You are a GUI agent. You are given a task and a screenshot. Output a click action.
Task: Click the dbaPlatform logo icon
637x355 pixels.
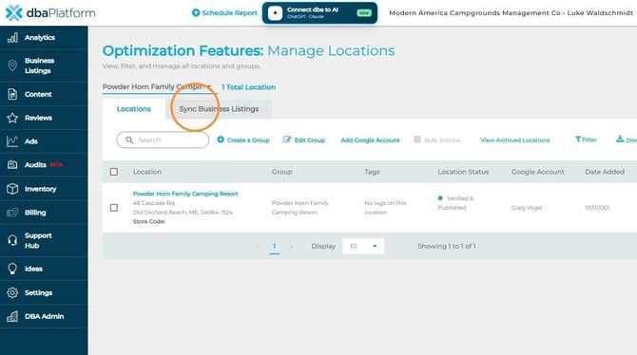pos(14,13)
